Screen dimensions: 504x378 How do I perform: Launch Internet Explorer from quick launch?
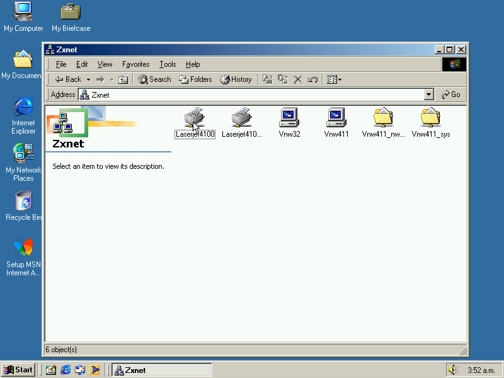point(66,370)
